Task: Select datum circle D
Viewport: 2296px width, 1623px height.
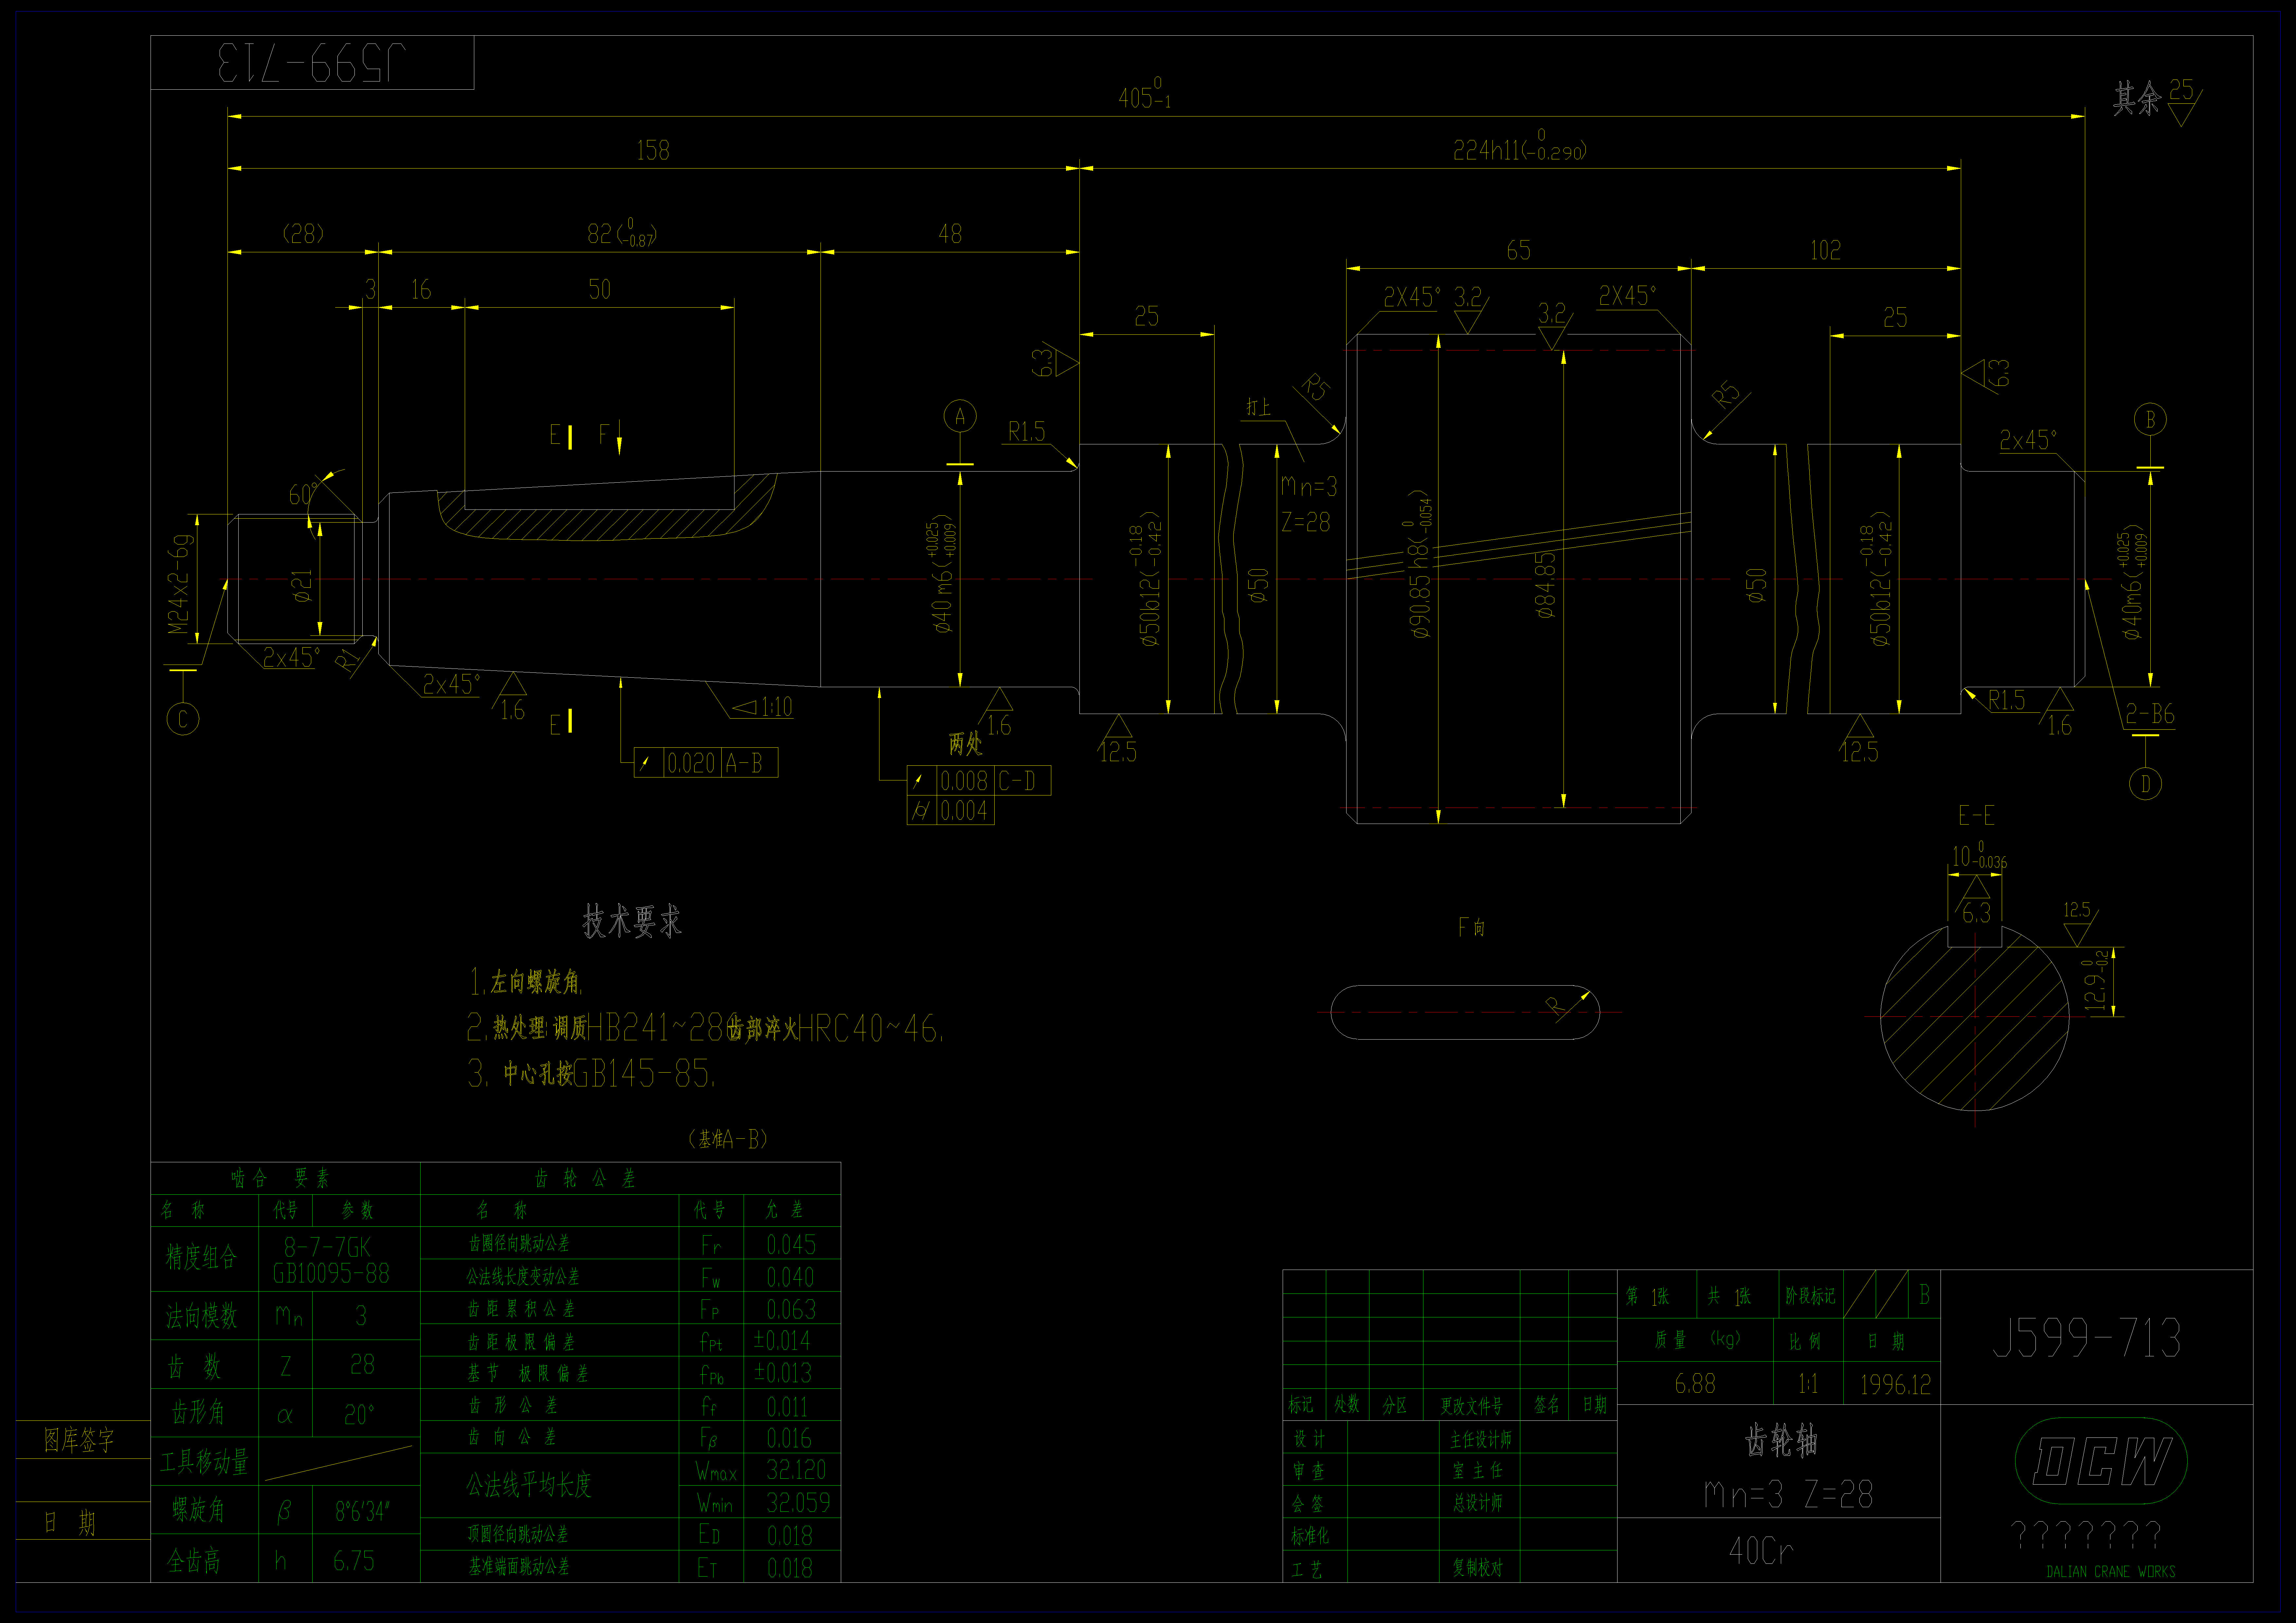Action: pyautogui.click(x=2145, y=784)
